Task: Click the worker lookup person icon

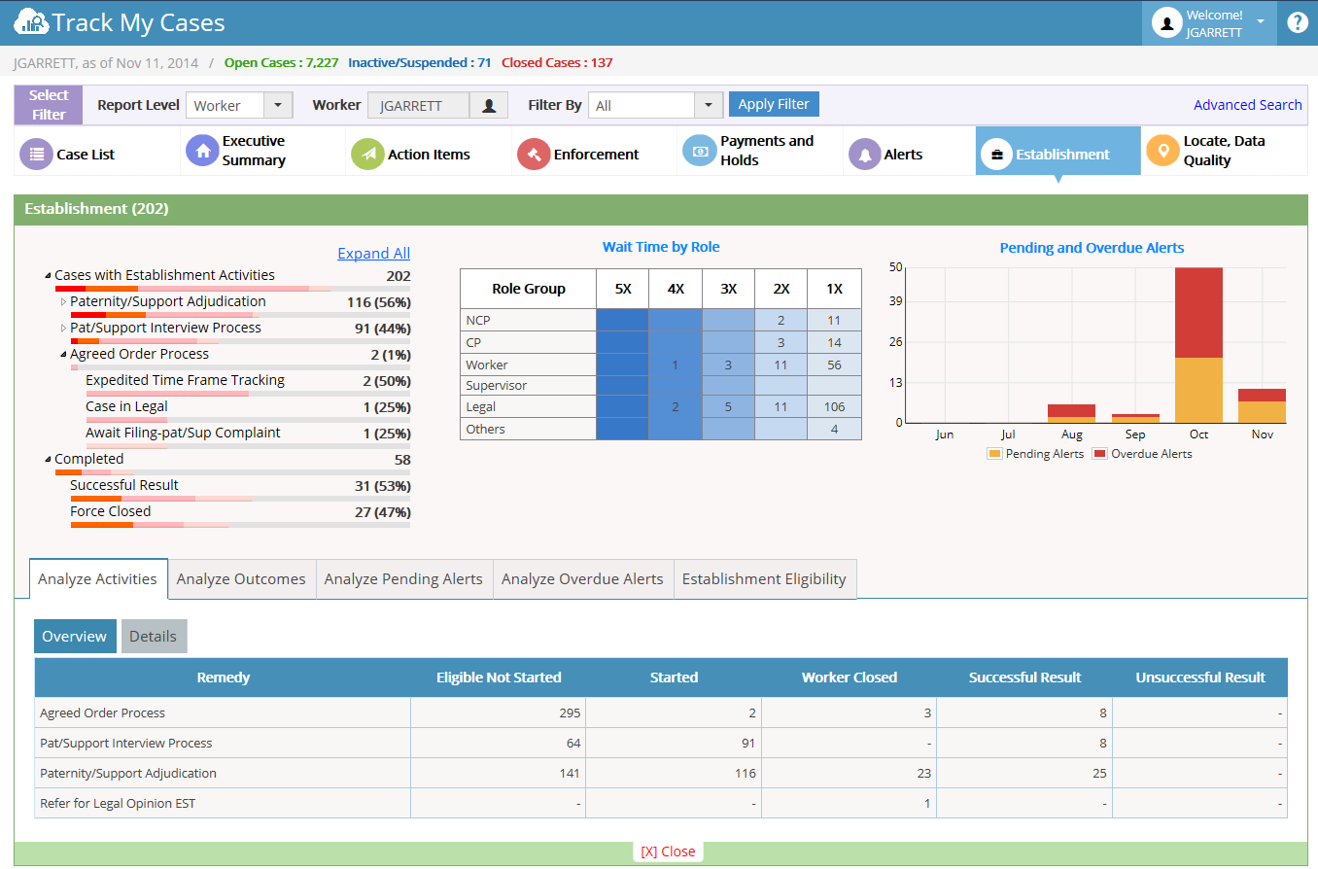Action: (489, 105)
